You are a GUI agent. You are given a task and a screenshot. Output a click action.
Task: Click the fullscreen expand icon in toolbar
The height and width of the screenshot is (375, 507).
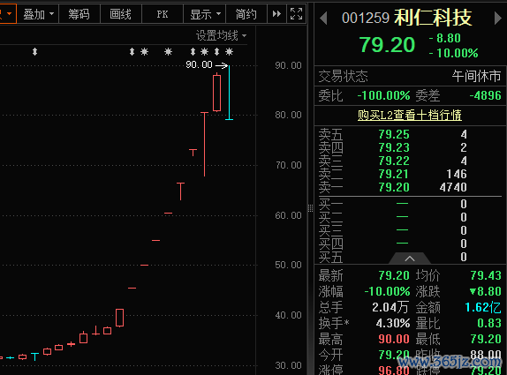tap(296, 14)
